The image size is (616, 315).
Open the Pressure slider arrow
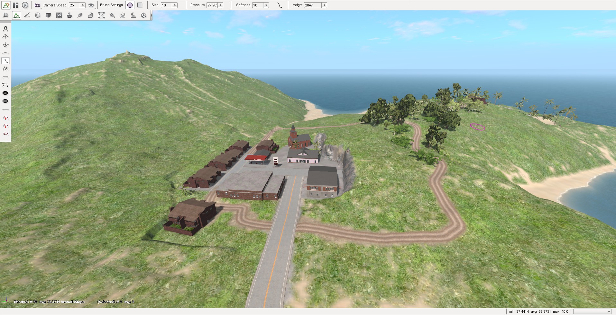[x=221, y=5]
